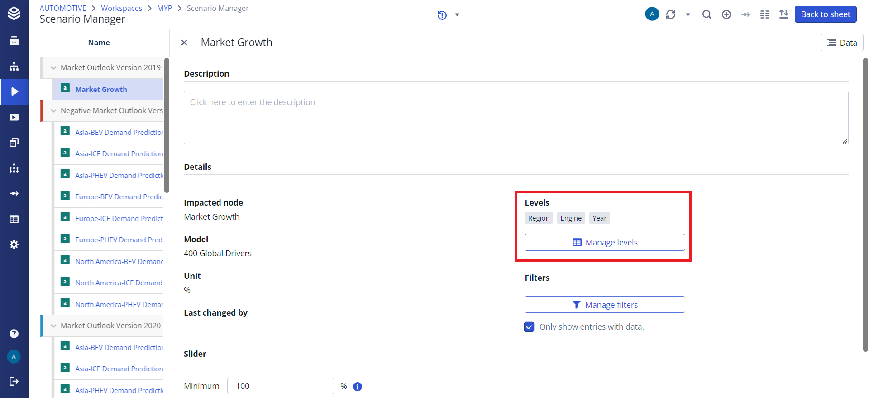Select Europe-BEV Demand Prediction tree item
Image resolution: width=869 pixels, height=398 pixels.
tap(119, 197)
